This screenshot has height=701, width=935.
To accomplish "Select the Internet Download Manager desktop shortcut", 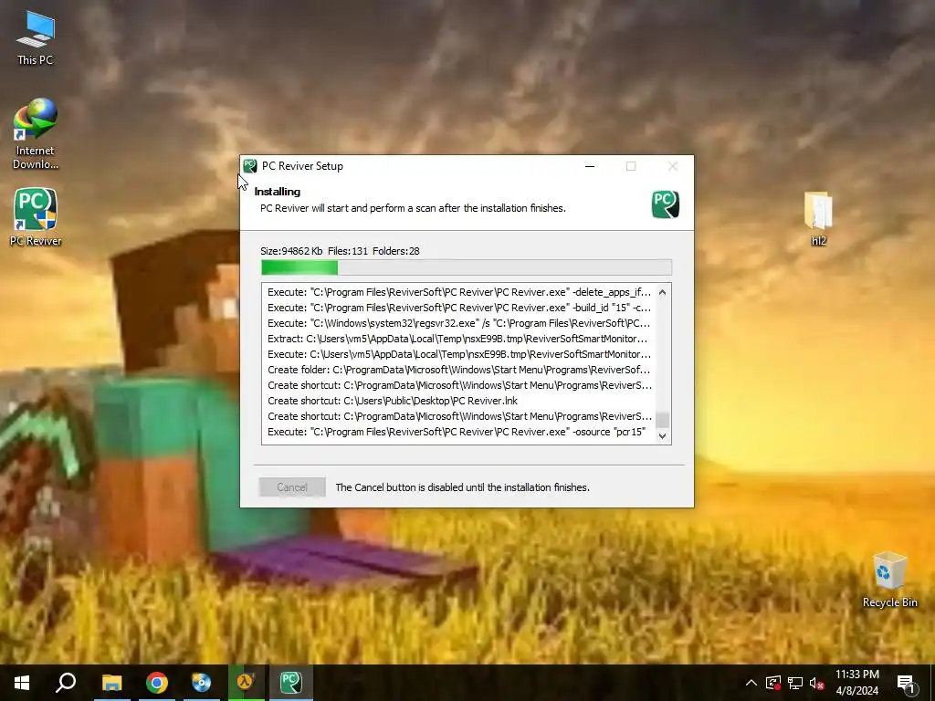I will [x=36, y=133].
